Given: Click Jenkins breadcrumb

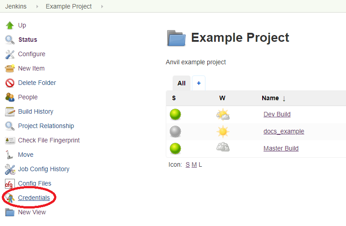Looking at the screenshot, I should [16, 6].
